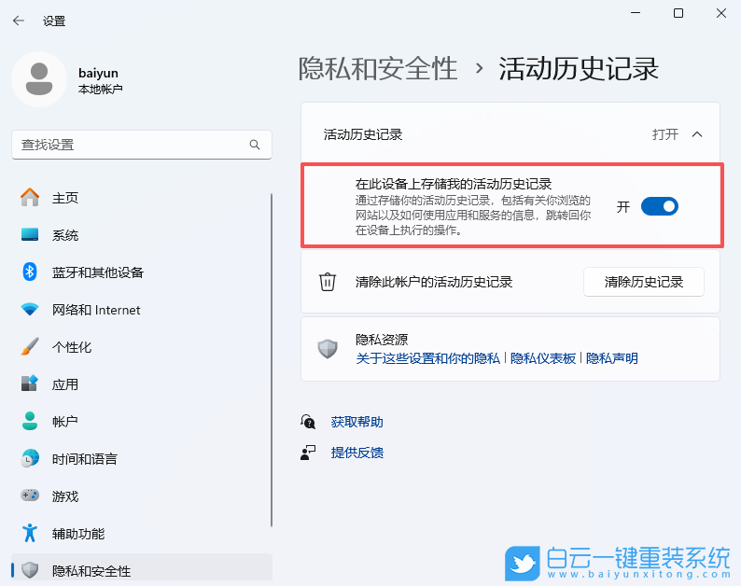Select 应用 in the sidebar

(141, 384)
